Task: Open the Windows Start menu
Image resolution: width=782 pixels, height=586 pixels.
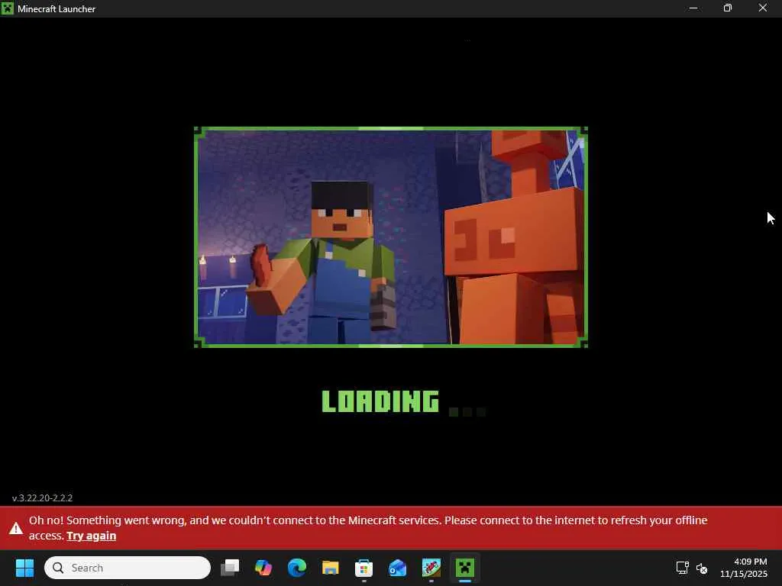Action: coord(25,568)
